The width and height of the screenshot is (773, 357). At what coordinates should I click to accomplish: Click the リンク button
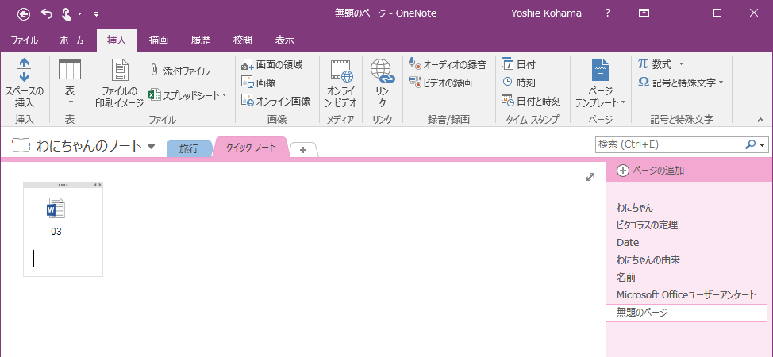pyautogui.click(x=382, y=83)
